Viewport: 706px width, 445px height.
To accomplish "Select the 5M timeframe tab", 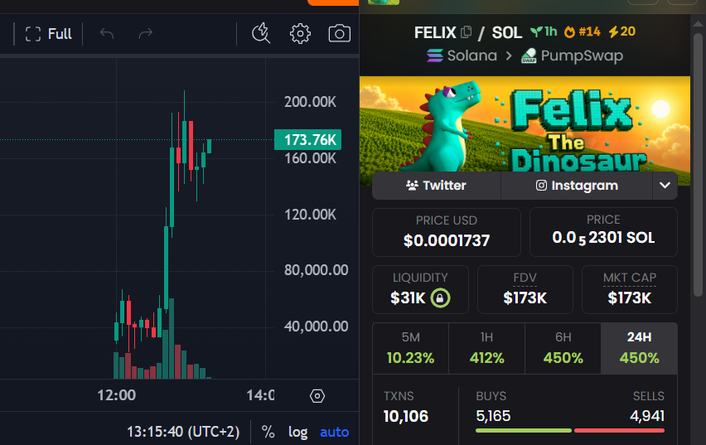I will 411,348.
